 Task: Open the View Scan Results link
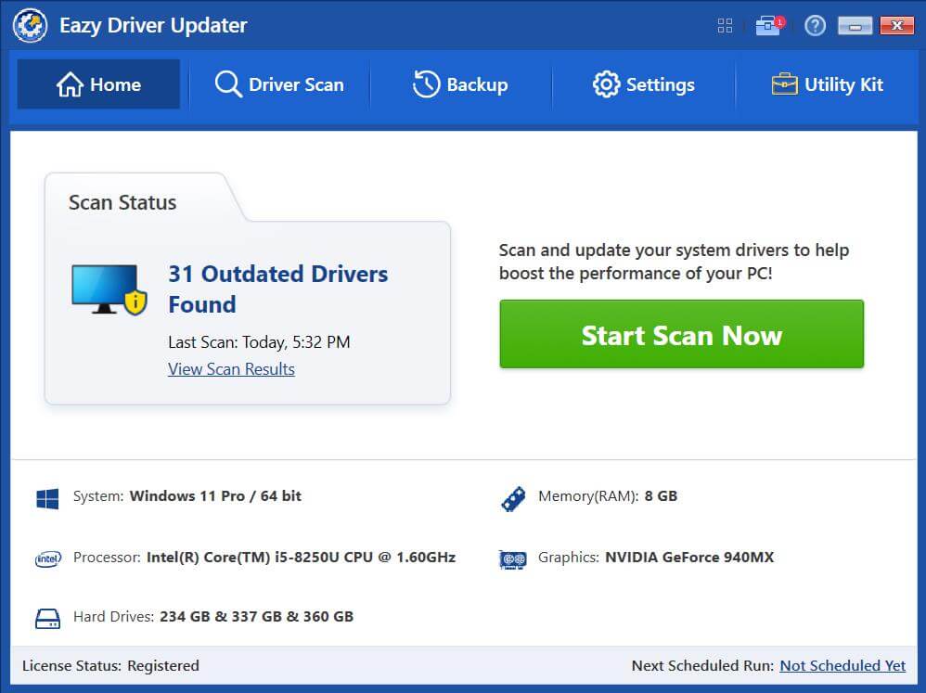coord(231,369)
